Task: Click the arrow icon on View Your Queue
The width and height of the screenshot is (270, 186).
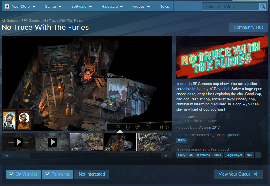Action: coord(256,174)
